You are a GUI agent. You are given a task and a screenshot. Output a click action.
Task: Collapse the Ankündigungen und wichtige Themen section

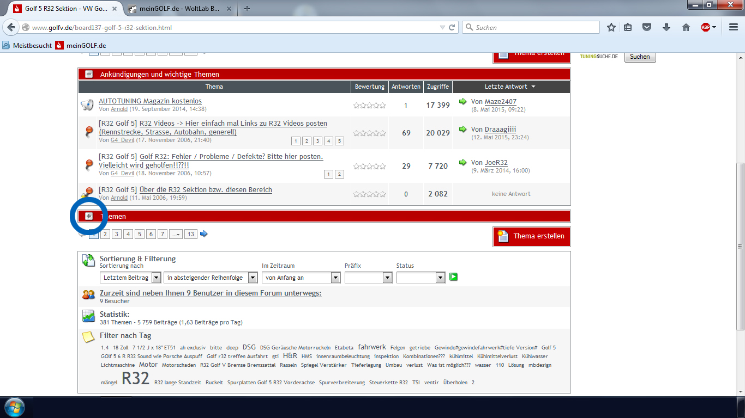tap(89, 75)
